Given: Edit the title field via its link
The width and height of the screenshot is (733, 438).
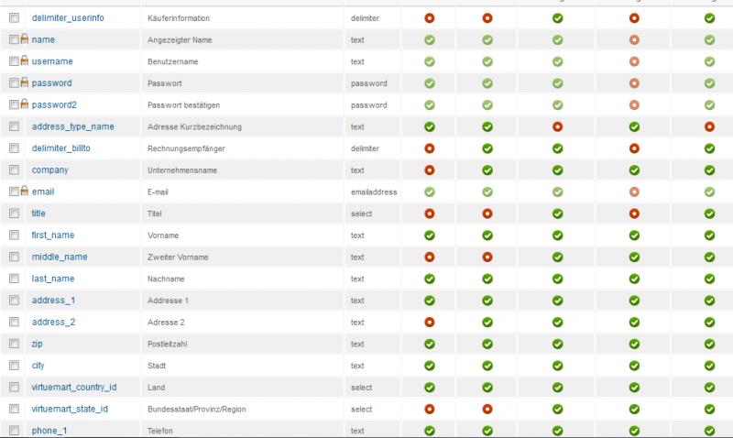Looking at the screenshot, I should coord(38,214).
